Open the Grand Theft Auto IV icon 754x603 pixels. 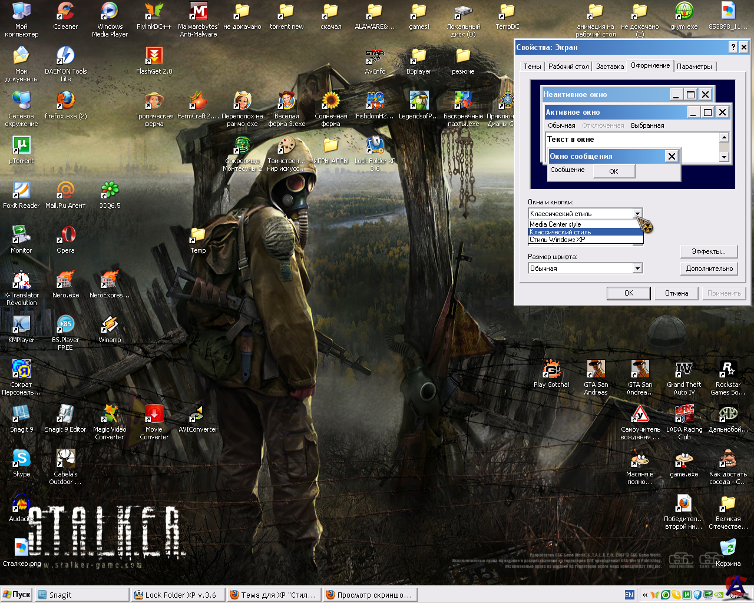tap(684, 370)
